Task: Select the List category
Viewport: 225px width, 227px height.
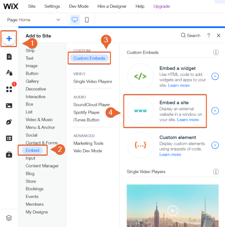Action: [29, 112]
